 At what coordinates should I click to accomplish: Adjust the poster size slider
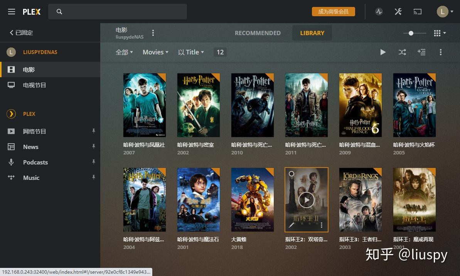point(411,33)
